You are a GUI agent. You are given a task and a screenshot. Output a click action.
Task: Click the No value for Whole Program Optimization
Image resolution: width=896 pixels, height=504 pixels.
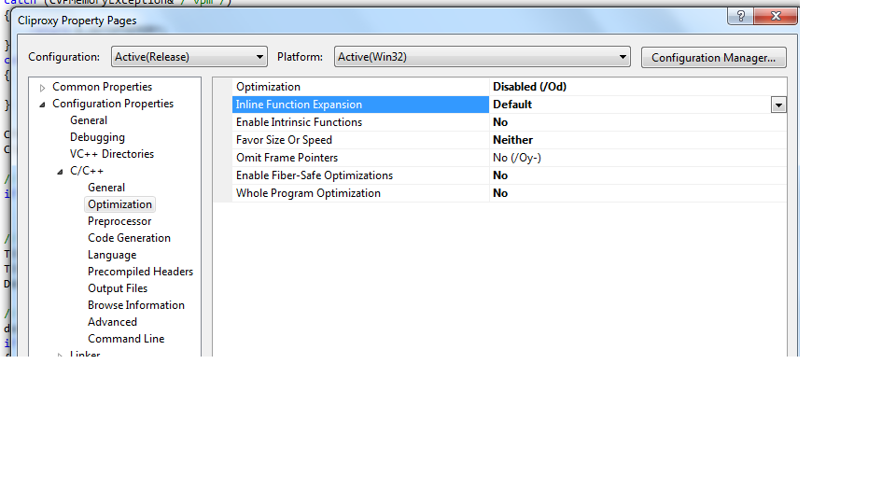[500, 193]
